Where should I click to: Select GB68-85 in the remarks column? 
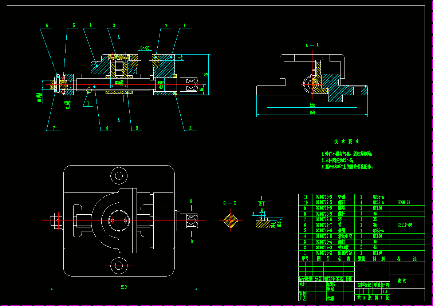(x=404, y=203)
